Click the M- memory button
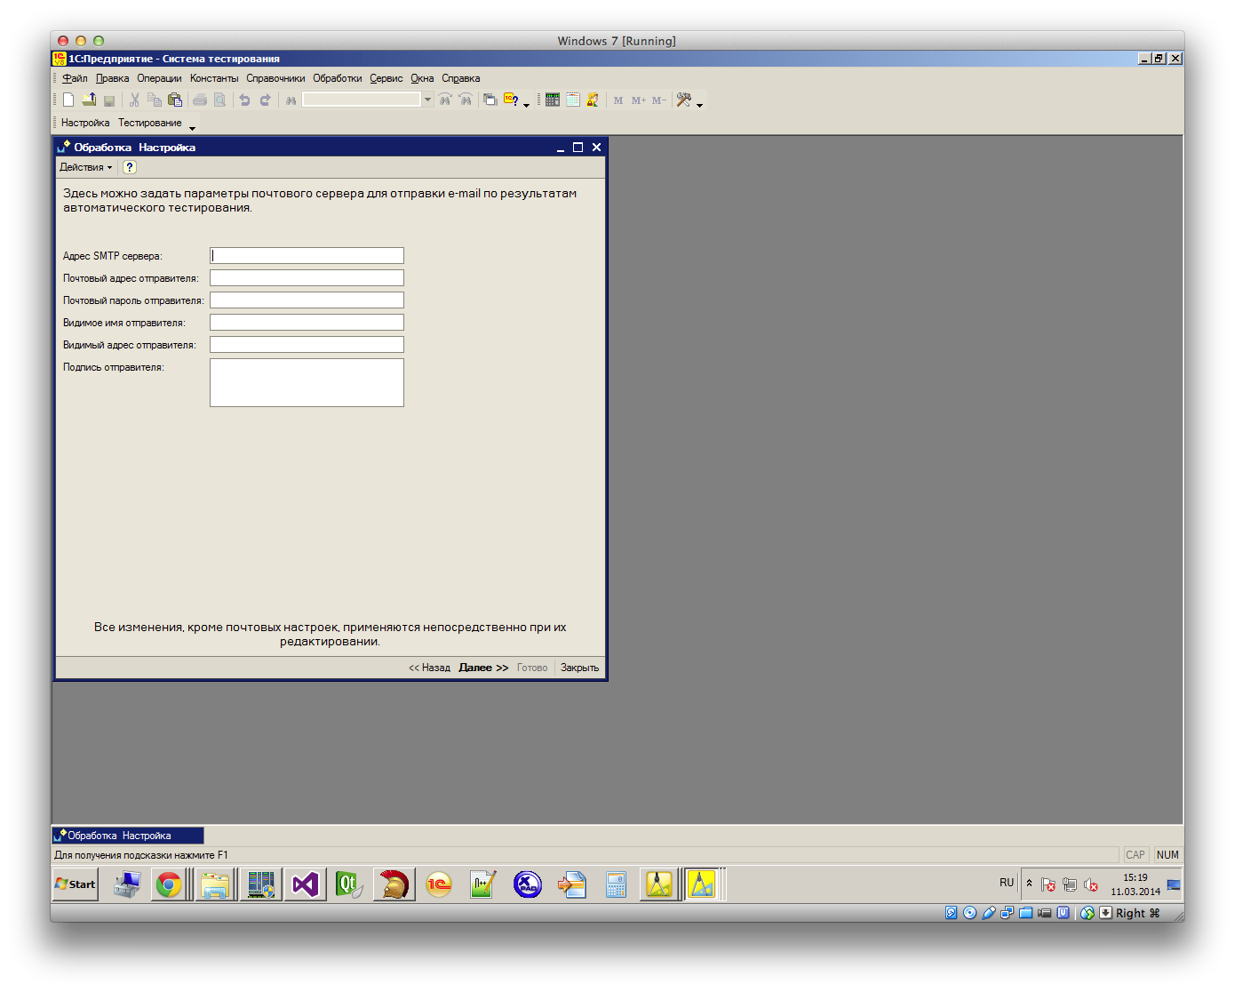 [659, 100]
